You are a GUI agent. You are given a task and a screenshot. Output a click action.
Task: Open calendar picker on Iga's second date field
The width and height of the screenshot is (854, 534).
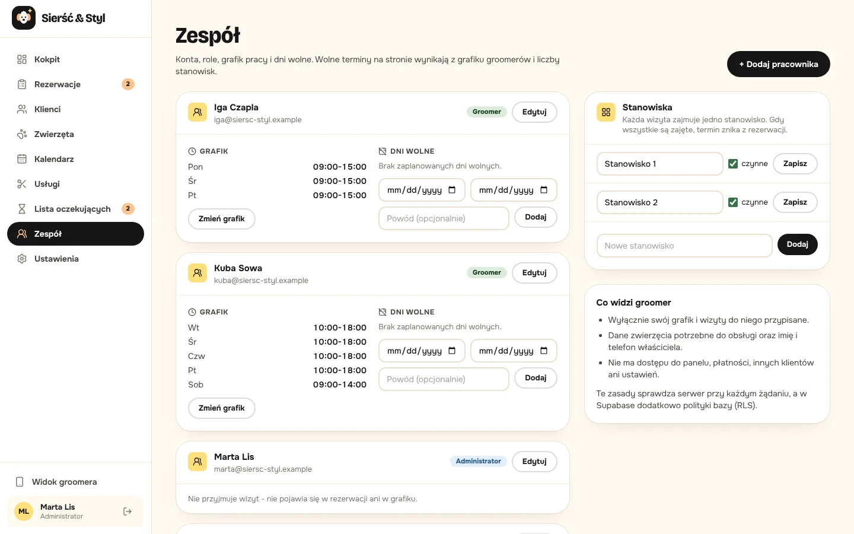point(544,190)
